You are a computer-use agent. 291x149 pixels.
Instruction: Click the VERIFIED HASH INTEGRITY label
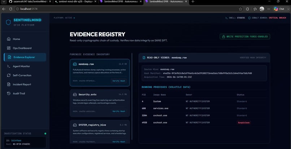[x=253, y=58]
